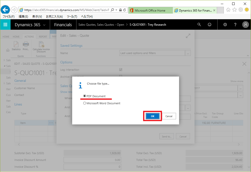This screenshot has height=172, width=251.
Task: Open the ellipsis next to the Item line type
Action: coord(51,123)
